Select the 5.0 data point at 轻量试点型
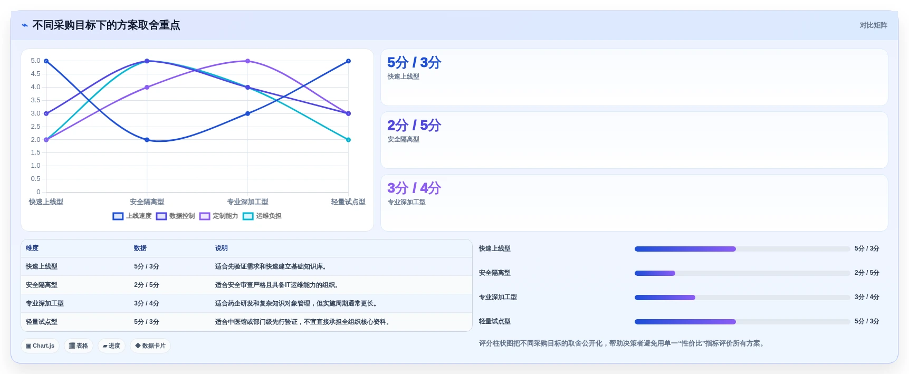Viewport: 909px width, 374px height. coord(348,61)
